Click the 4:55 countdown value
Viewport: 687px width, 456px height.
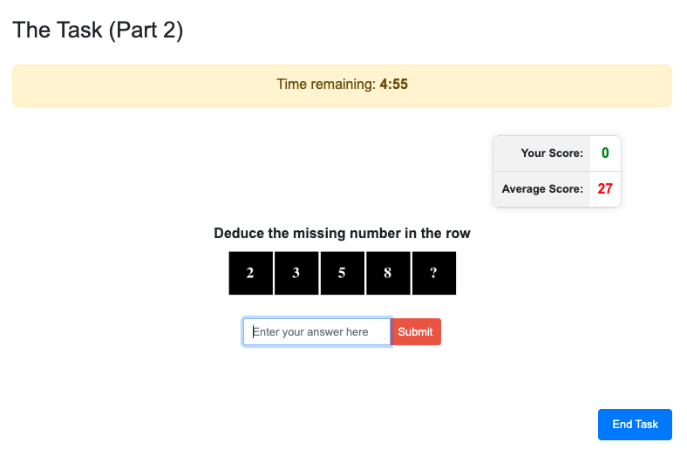pyautogui.click(x=394, y=85)
